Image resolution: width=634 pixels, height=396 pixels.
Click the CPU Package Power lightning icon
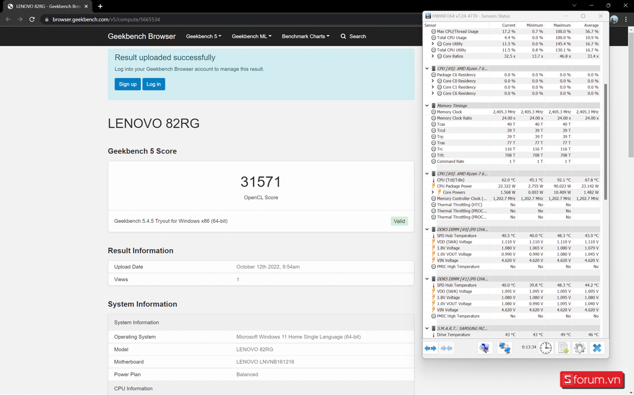[x=433, y=186]
